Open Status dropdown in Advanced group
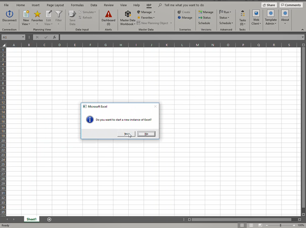The image size is (306, 228). [224, 18]
